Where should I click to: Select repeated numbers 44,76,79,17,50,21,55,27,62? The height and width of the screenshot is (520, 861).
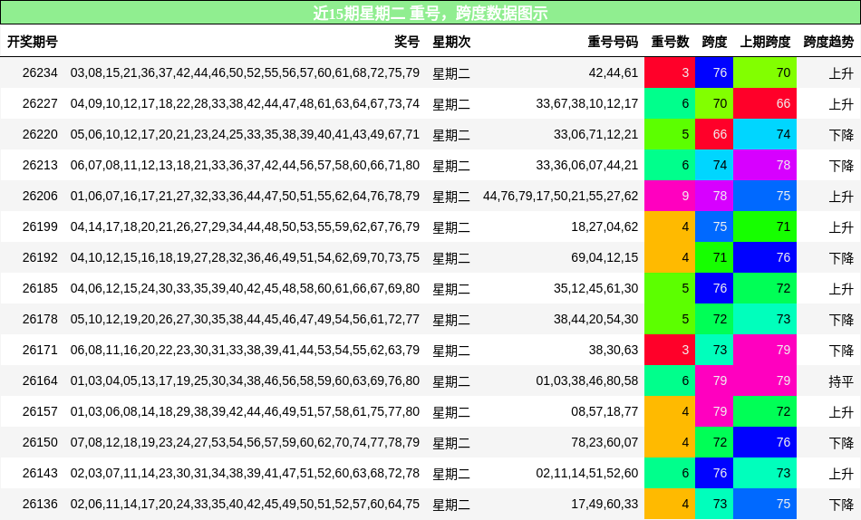pos(561,196)
